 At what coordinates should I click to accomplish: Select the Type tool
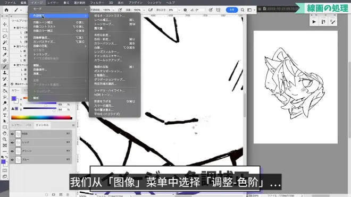(x=5, y=115)
